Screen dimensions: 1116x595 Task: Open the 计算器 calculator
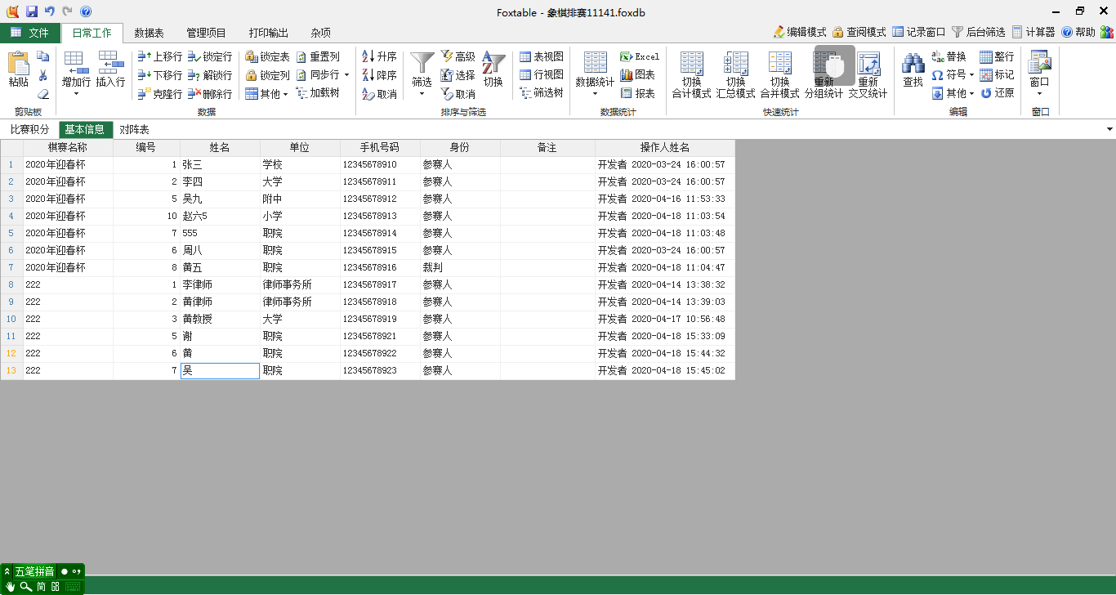1033,33
